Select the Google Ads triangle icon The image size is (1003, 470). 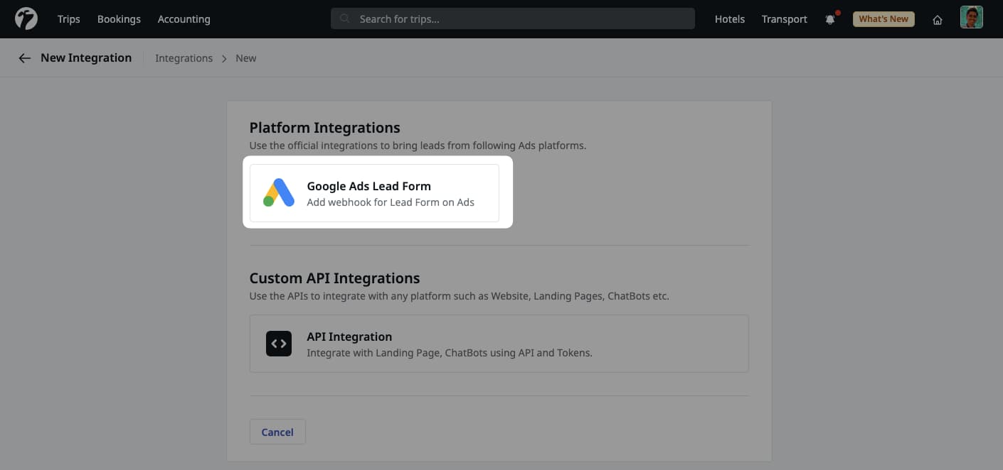tap(278, 192)
